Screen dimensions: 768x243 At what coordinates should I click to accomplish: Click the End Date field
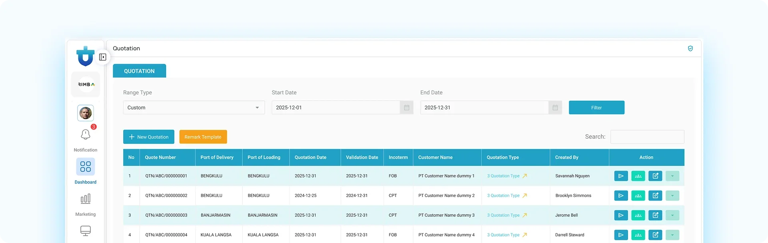pos(484,108)
